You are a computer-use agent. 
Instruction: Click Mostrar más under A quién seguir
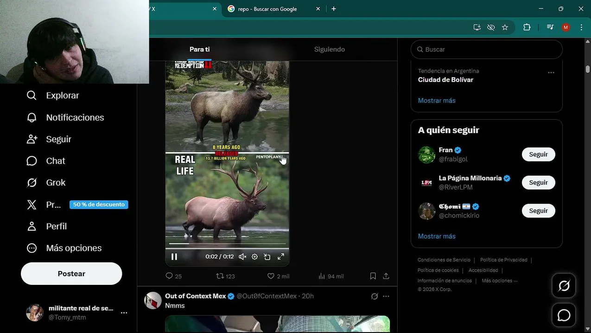[437, 236]
